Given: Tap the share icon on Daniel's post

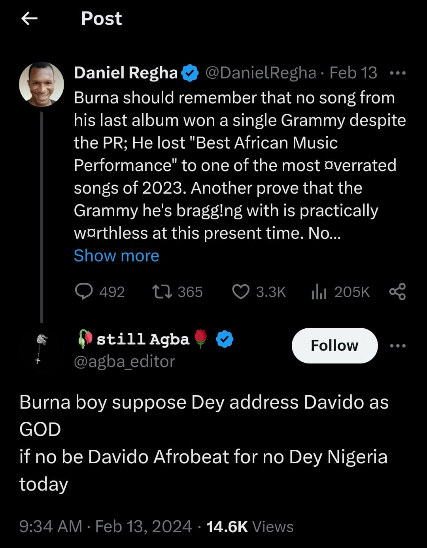Looking at the screenshot, I should coord(397,292).
